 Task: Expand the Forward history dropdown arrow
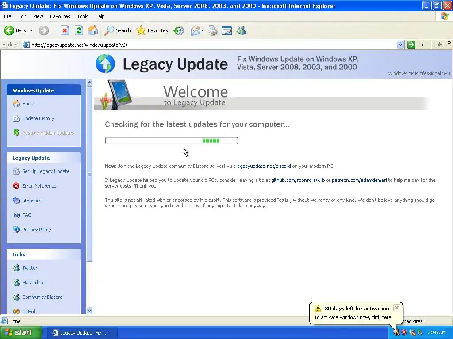54,30
